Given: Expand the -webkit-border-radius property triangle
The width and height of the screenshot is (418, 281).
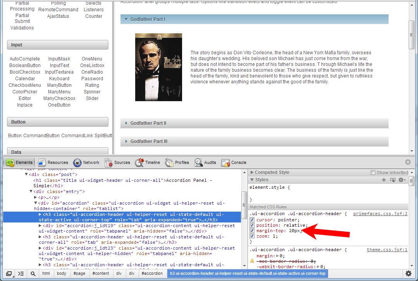Looking at the screenshot, I should pyautogui.click(x=318, y=267).
